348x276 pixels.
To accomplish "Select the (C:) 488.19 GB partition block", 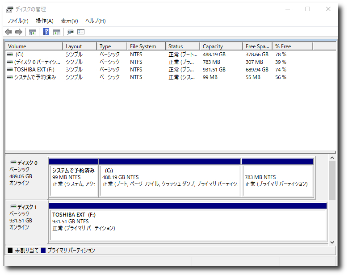I will pos(170,177).
